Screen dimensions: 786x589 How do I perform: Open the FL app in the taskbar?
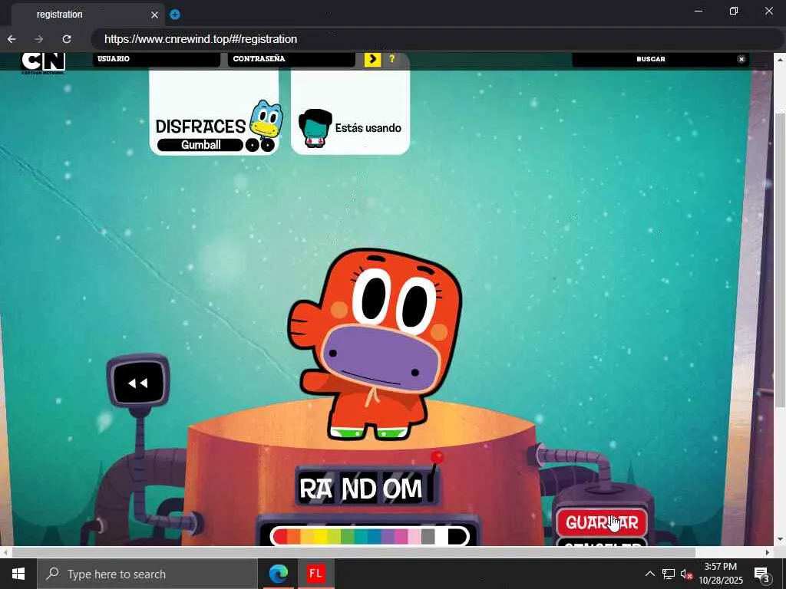point(315,574)
